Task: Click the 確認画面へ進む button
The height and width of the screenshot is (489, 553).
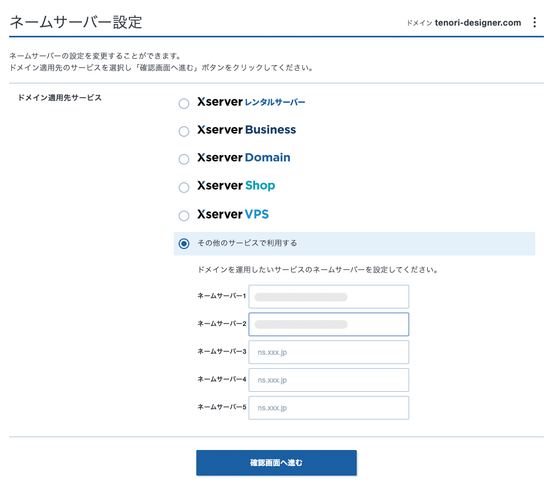Action: click(x=276, y=463)
